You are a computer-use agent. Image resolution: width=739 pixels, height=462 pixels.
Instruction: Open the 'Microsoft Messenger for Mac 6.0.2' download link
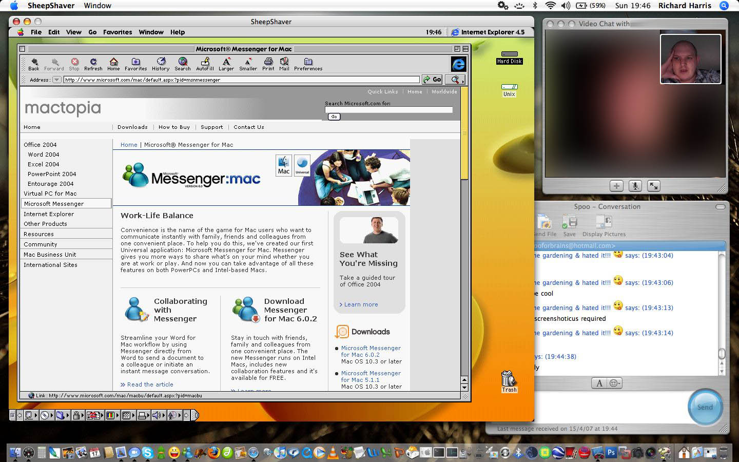371,351
